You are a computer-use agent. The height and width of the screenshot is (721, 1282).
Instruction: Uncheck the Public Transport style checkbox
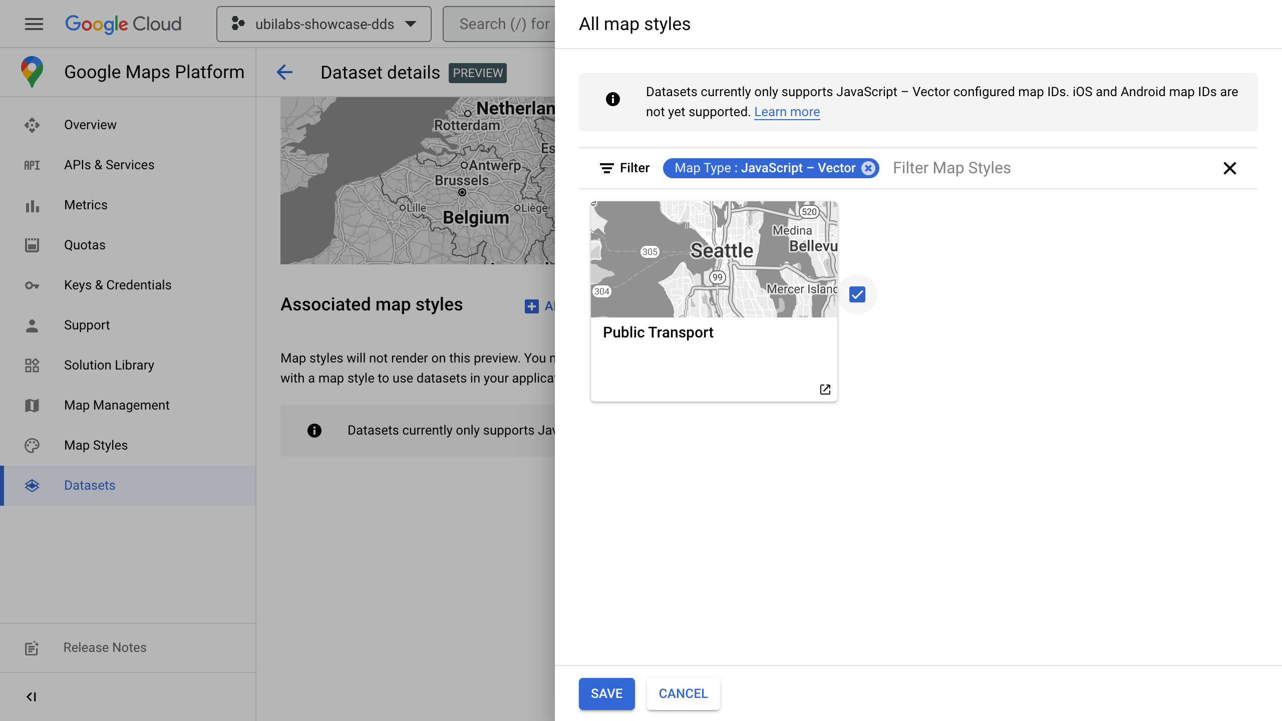coord(857,294)
